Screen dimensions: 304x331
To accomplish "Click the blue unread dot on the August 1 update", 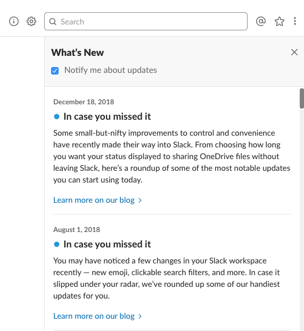I will coord(56,244).
